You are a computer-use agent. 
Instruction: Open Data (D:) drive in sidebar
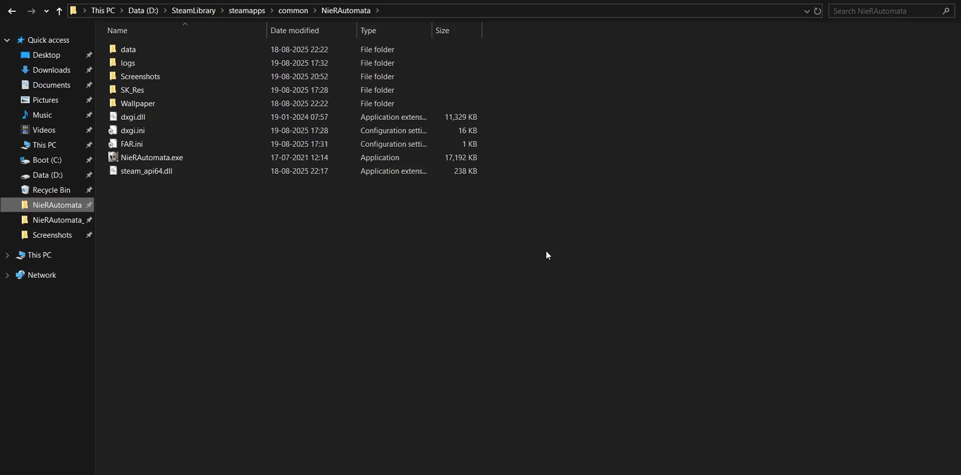click(48, 175)
